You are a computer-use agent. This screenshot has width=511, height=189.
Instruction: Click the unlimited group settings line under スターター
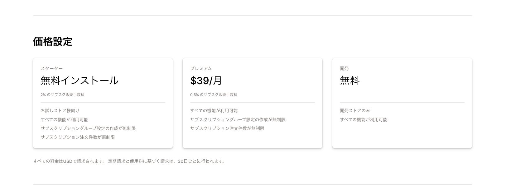(x=88, y=128)
